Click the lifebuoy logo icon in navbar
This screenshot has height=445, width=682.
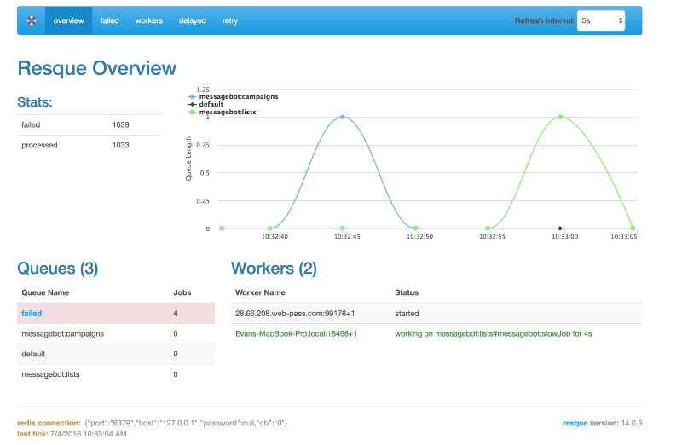tap(32, 20)
